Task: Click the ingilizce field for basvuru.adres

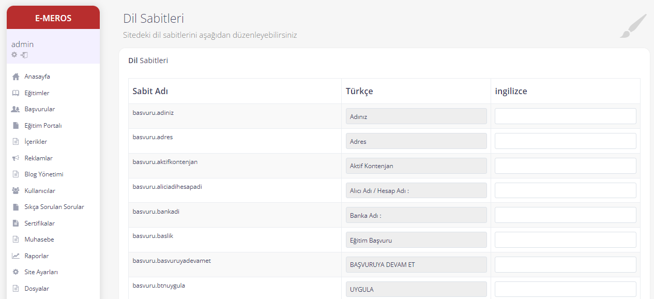Action: tap(566, 141)
